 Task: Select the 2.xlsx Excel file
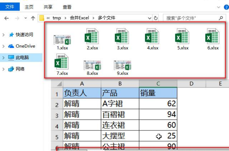tap(92, 36)
